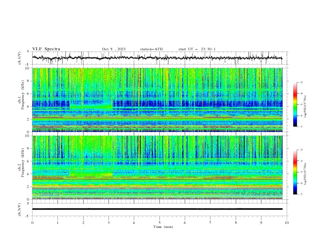Screen dimensions: 323x250
Task: Click the time tick label '5' on x-axis
Action: tap(159, 223)
